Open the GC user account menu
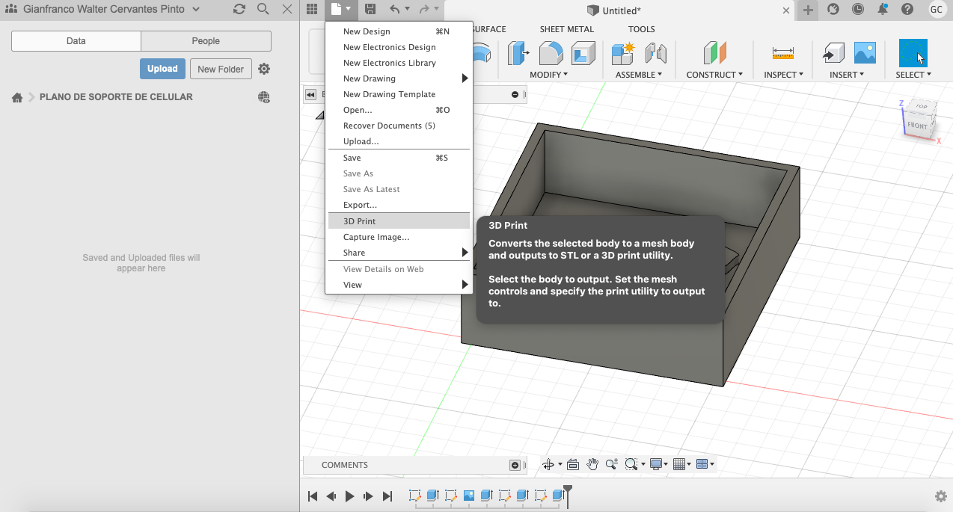Image resolution: width=953 pixels, height=512 pixels. 936,10
